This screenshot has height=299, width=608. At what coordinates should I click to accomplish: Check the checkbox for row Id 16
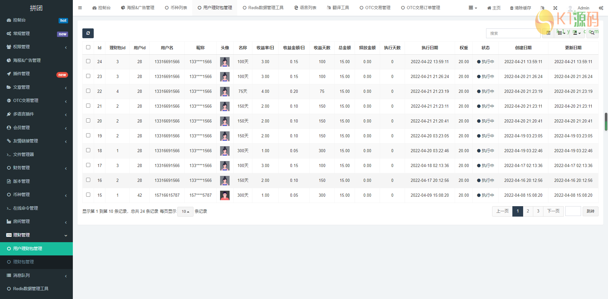pyautogui.click(x=88, y=180)
